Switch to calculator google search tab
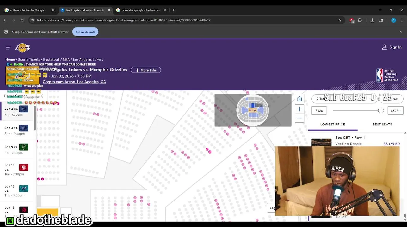The width and height of the screenshot is (407, 227). coord(141,10)
